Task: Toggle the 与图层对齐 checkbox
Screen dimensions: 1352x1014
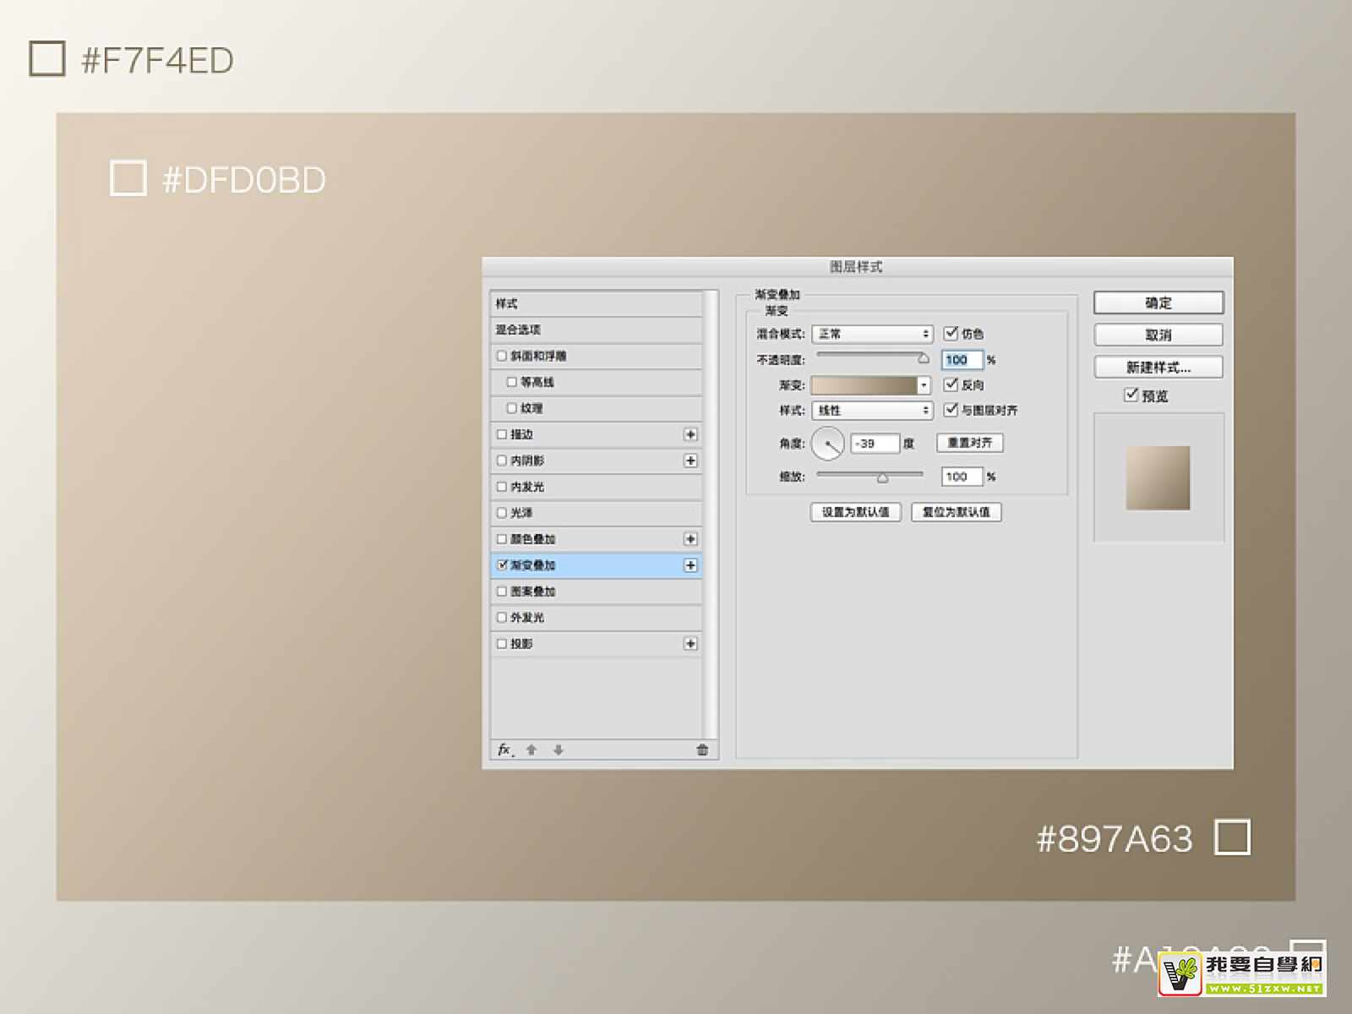Action: 951,410
